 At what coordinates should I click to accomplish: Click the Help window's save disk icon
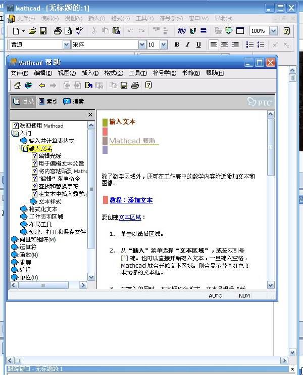[124, 86]
